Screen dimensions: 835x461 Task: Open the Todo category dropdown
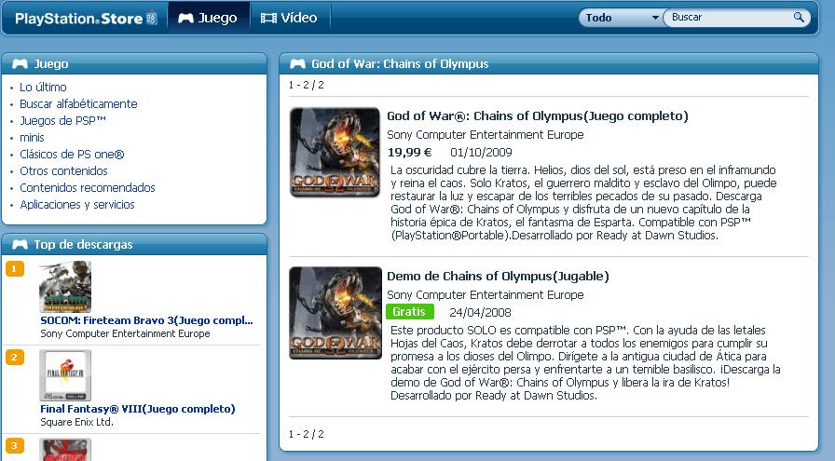622,18
